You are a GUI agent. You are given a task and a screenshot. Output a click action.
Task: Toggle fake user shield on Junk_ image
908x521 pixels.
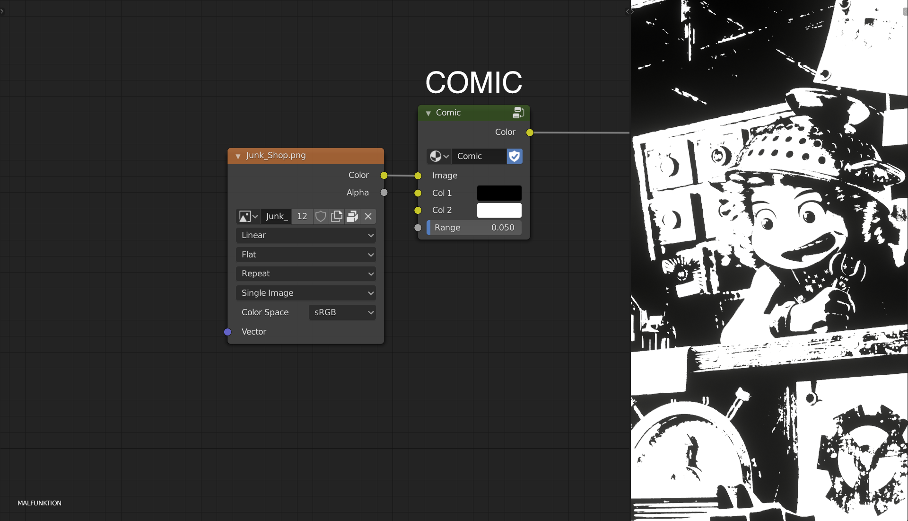321,216
